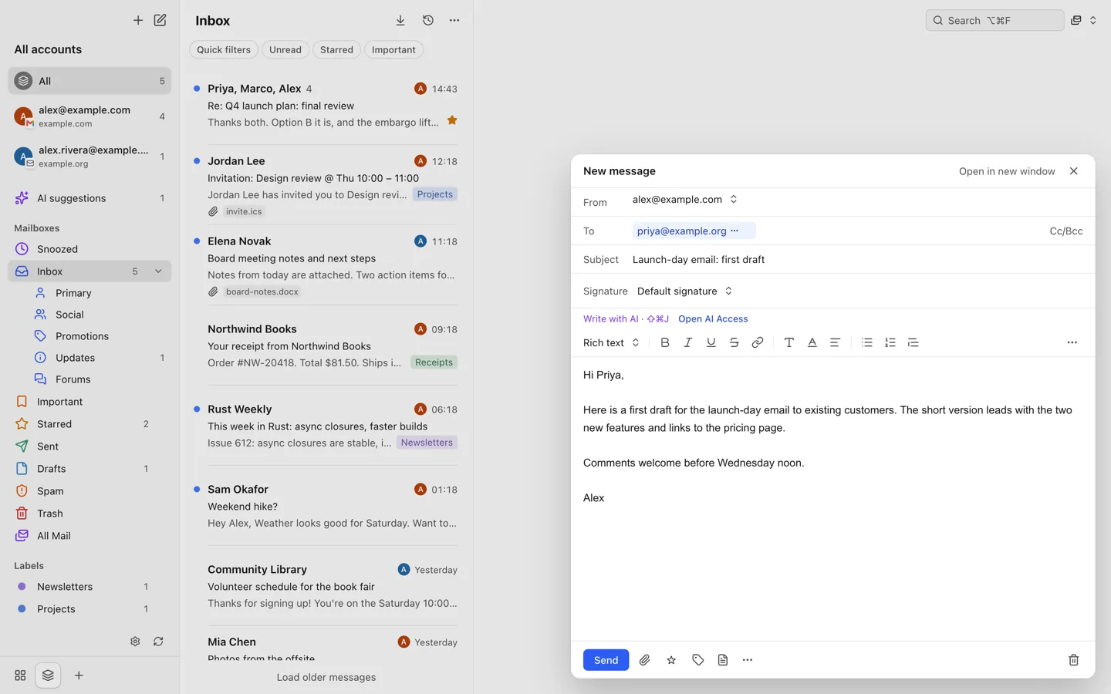Collapse the Inbox folder chevron
This screenshot has height=694, width=1111.
pos(158,271)
